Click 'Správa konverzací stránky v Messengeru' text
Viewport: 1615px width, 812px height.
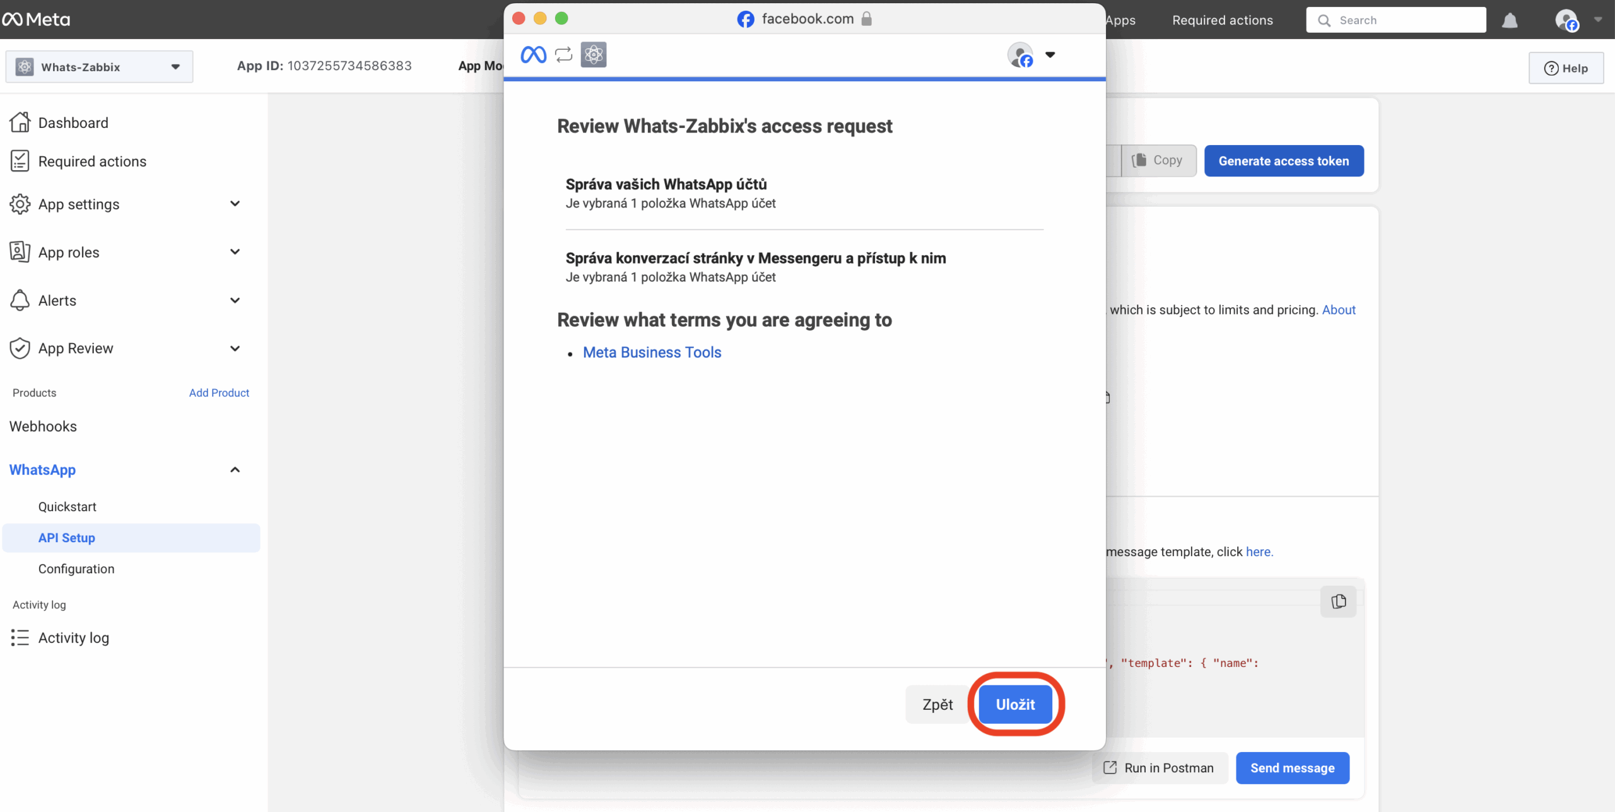point(756,258)
